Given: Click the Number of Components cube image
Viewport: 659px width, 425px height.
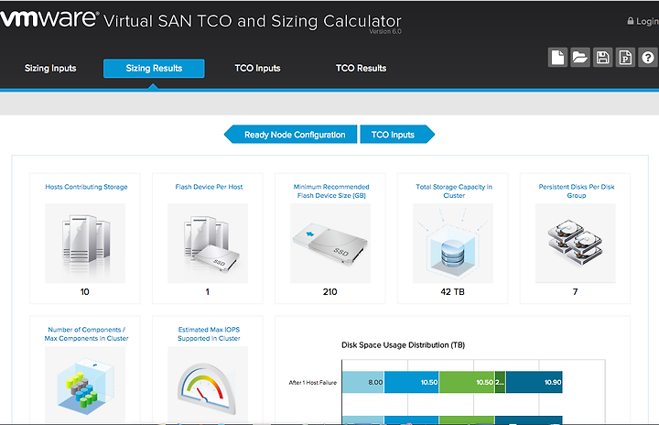Looking at the screenshot, I should [x=85, y=385].
